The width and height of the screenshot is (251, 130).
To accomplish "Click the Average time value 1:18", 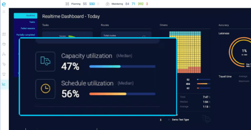I will pyautogui.click(x=206, y=107).
